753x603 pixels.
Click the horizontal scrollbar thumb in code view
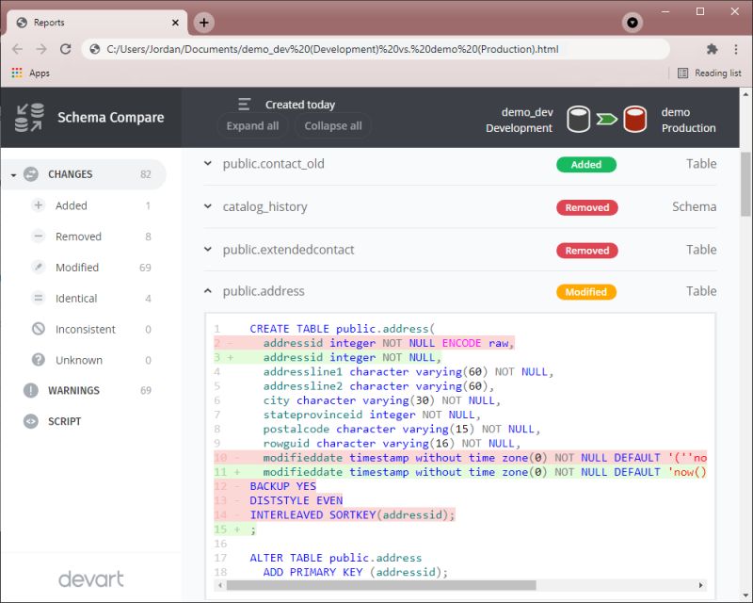381,585
